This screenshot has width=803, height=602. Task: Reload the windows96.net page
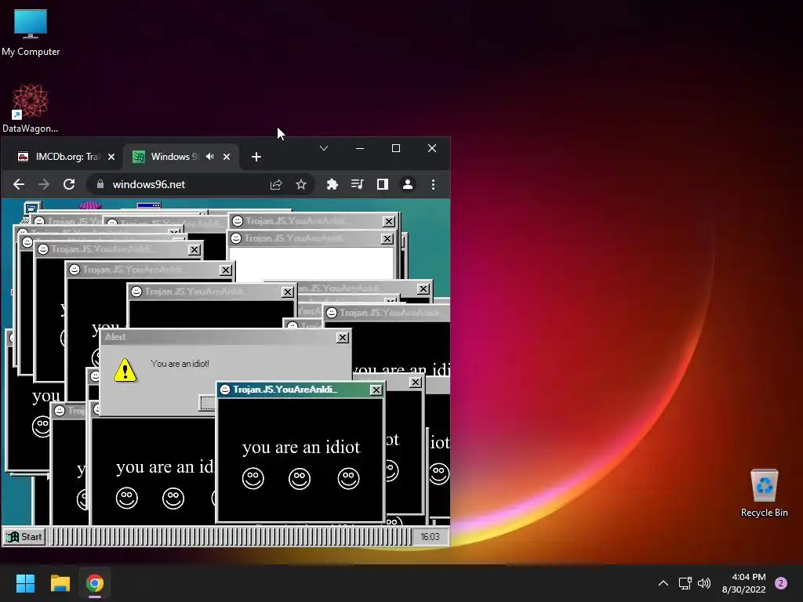coord(69,184)
